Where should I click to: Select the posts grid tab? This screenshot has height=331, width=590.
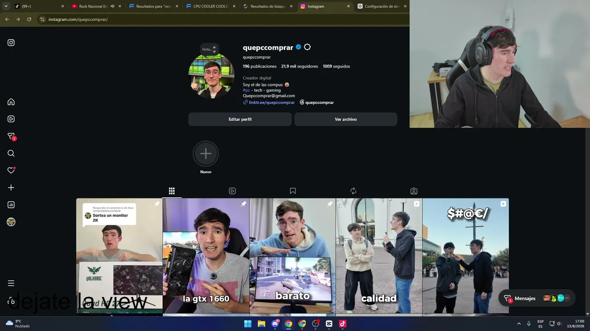[x=171, y=191]
